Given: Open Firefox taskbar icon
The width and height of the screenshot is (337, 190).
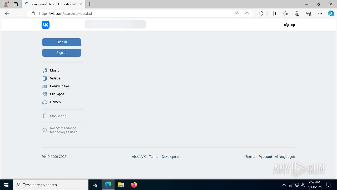Looking at the screenshot, I should (x=134, y=185).
